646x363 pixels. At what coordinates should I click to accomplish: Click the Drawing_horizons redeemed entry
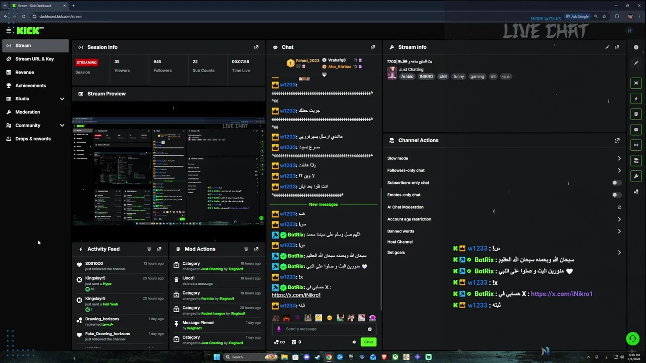pyautogui.click(x=120, y=322)
